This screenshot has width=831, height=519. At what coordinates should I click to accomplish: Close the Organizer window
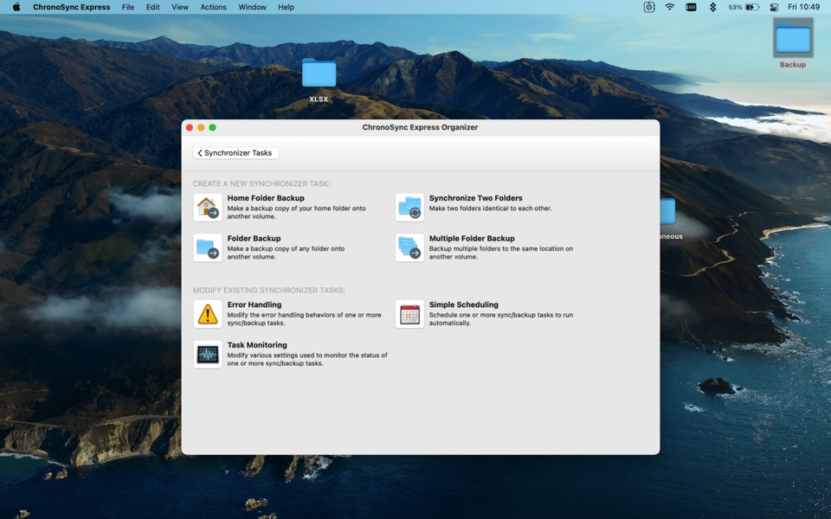pos(190,128)
